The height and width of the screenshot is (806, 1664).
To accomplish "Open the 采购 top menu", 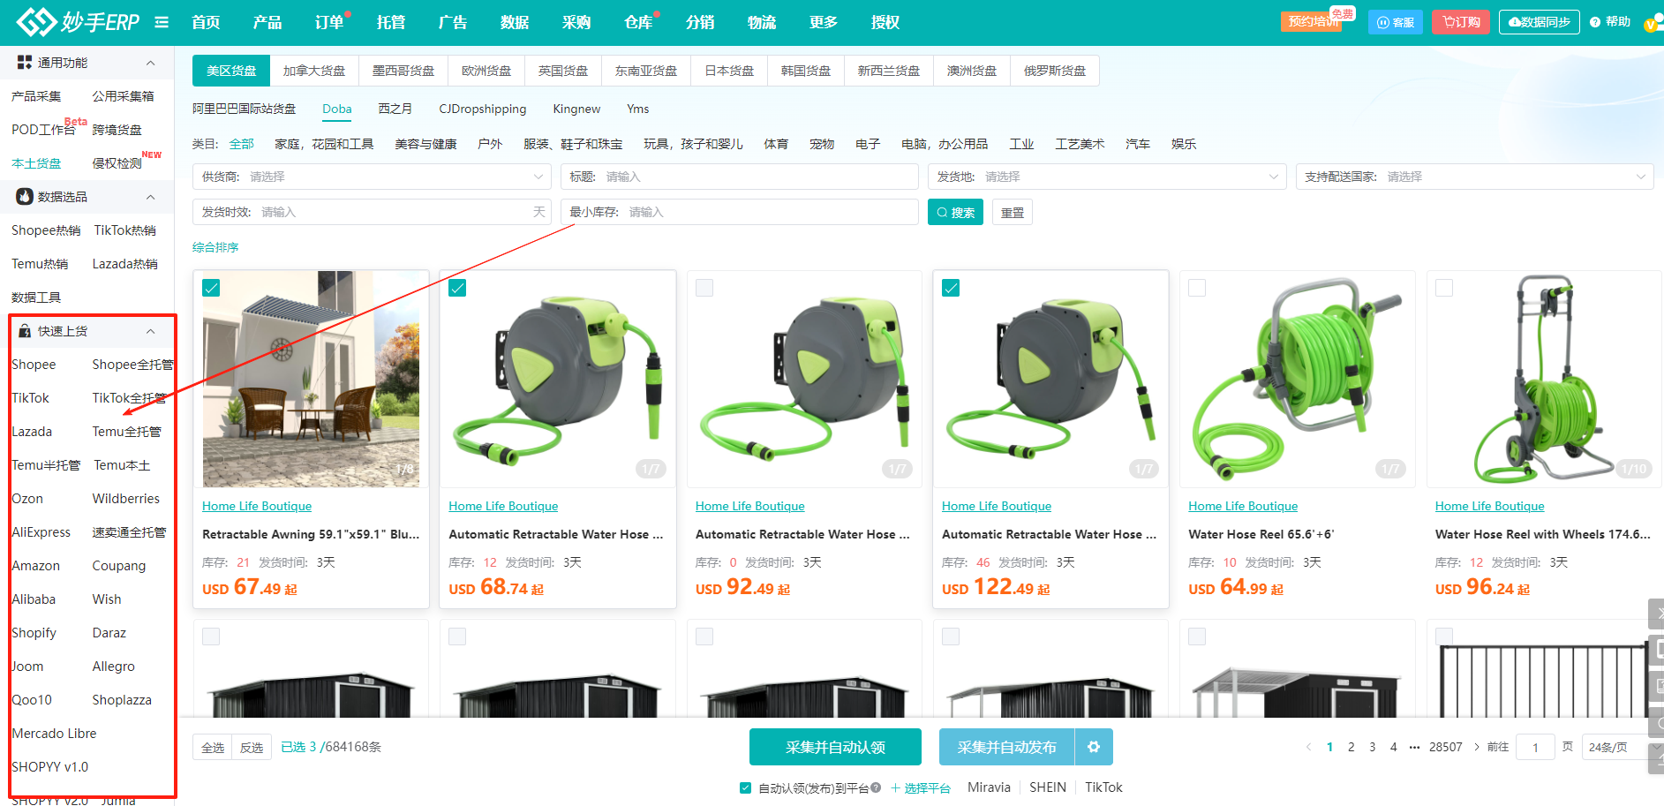I will click(x=576, y=22).
